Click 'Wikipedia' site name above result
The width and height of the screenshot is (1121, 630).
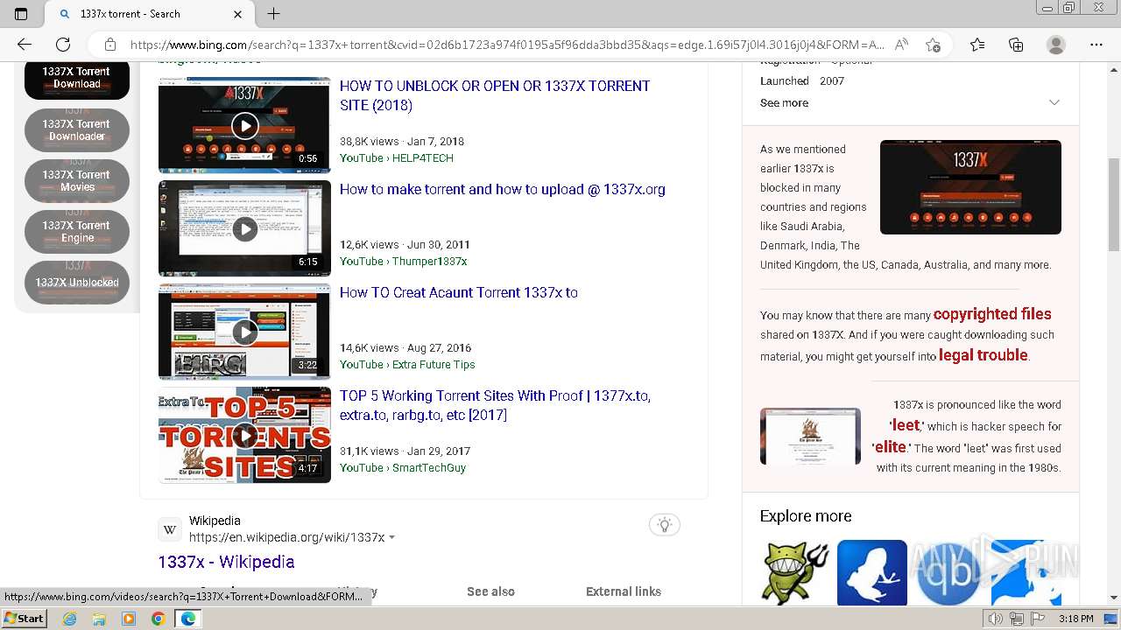tap(215, 521)
